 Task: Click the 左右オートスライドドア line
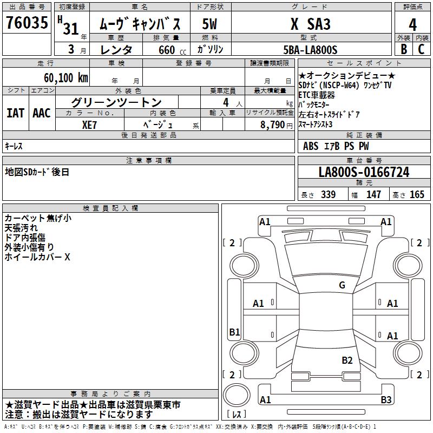[x=329, y=115]
